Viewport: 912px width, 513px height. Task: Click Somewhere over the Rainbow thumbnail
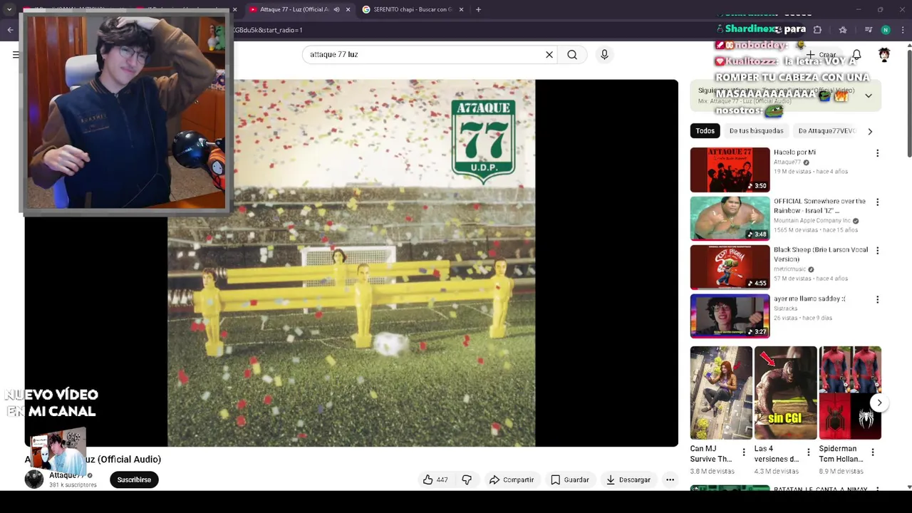[x=730, y=219]
